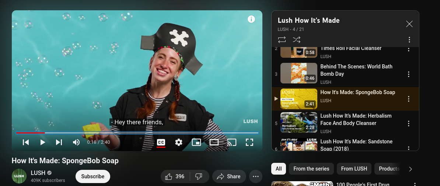Open Herbalism cleanser thumbnail
This screenshot has height=186, width=440.
point(299,122)
